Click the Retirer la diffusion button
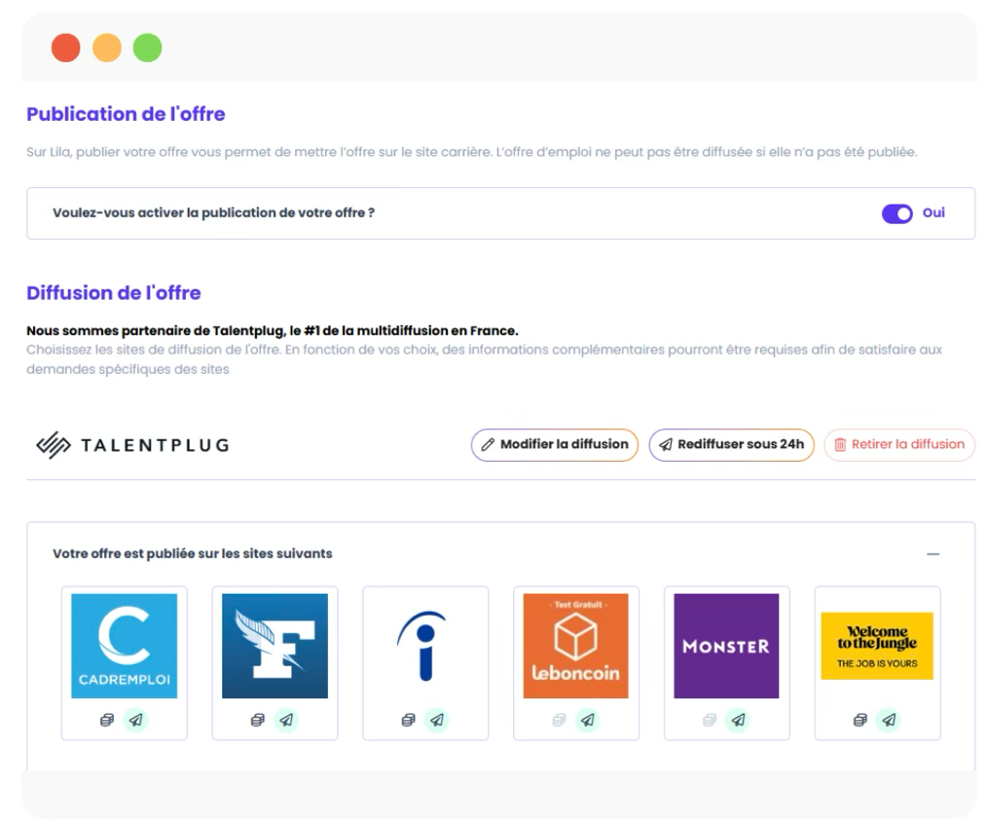The image size is (987, 822). pyautogui.click(x=898, y=445)
